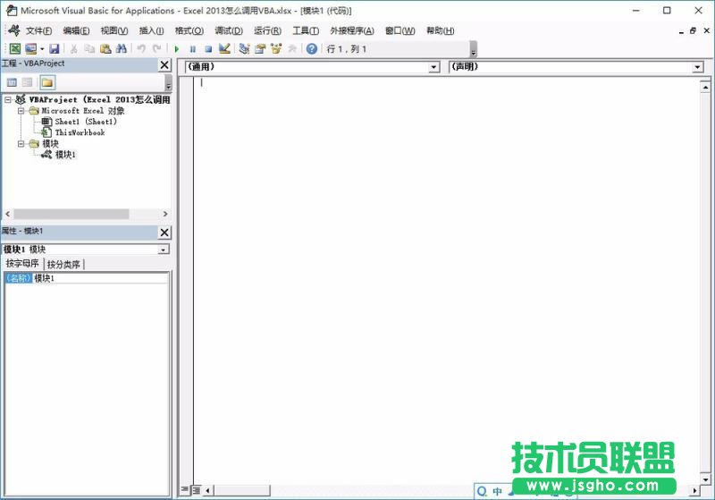This screenshot has height=500, width=715.
Task: Run the macro with the green play icon
Action: click(177, 49)
